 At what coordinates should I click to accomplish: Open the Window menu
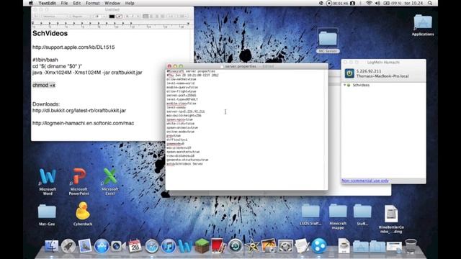coord(112,3)
